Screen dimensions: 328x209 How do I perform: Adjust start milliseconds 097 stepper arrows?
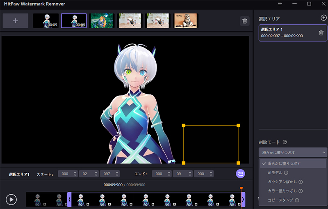(117, 174)
